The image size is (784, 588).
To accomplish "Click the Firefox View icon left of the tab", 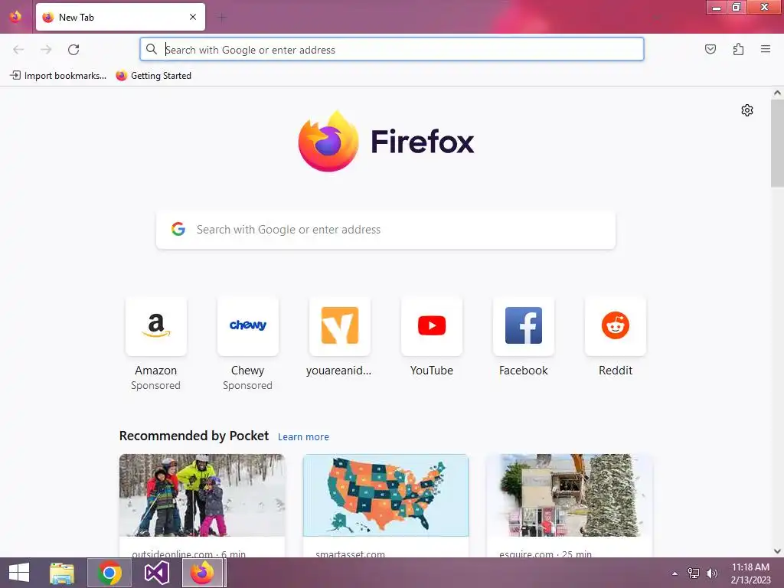I will (15, 17).
